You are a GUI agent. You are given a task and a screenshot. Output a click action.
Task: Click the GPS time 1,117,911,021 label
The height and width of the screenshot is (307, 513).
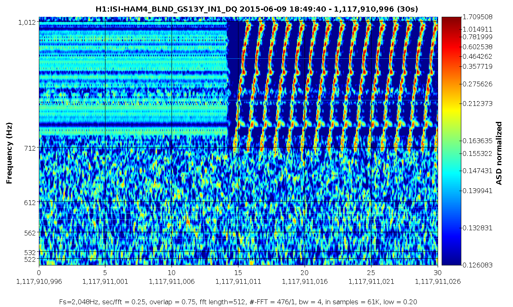tap(371, 281)
